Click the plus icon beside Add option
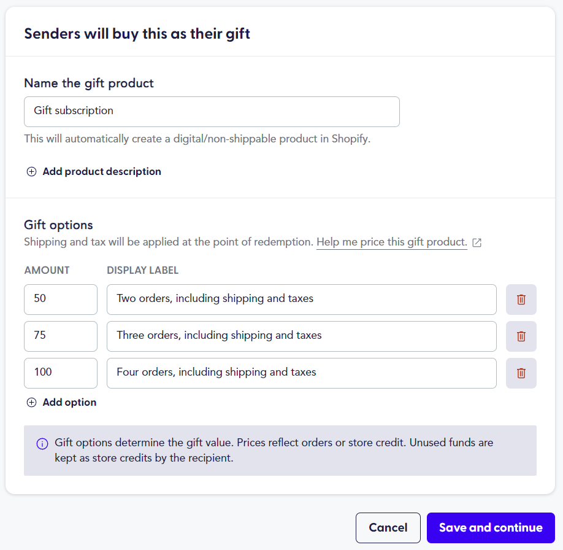563x550 pixels. [x=32, y=402]
